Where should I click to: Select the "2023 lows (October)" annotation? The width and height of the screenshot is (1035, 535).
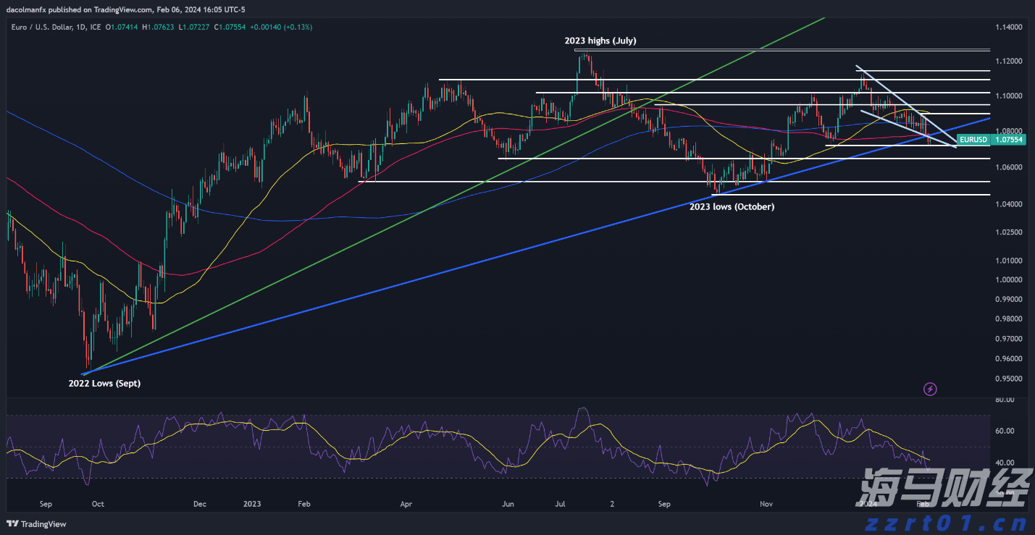click(x=732, y=207)
